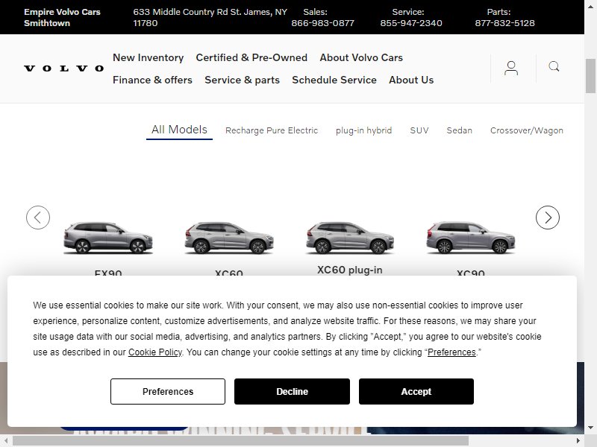This screenshot has width=597, height=447.
Task: Call Parts number 877-832-5128
Action: tap(505, 23)
